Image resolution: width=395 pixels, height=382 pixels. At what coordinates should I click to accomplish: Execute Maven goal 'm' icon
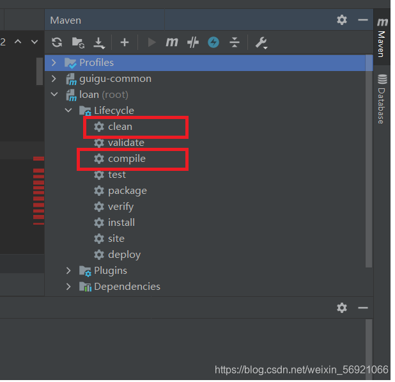click(x=172, y=42)
